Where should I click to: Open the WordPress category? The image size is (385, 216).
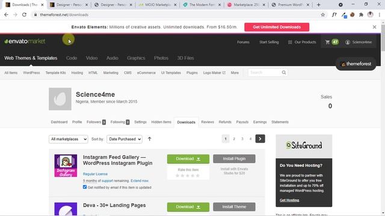[x=31, y=73]
